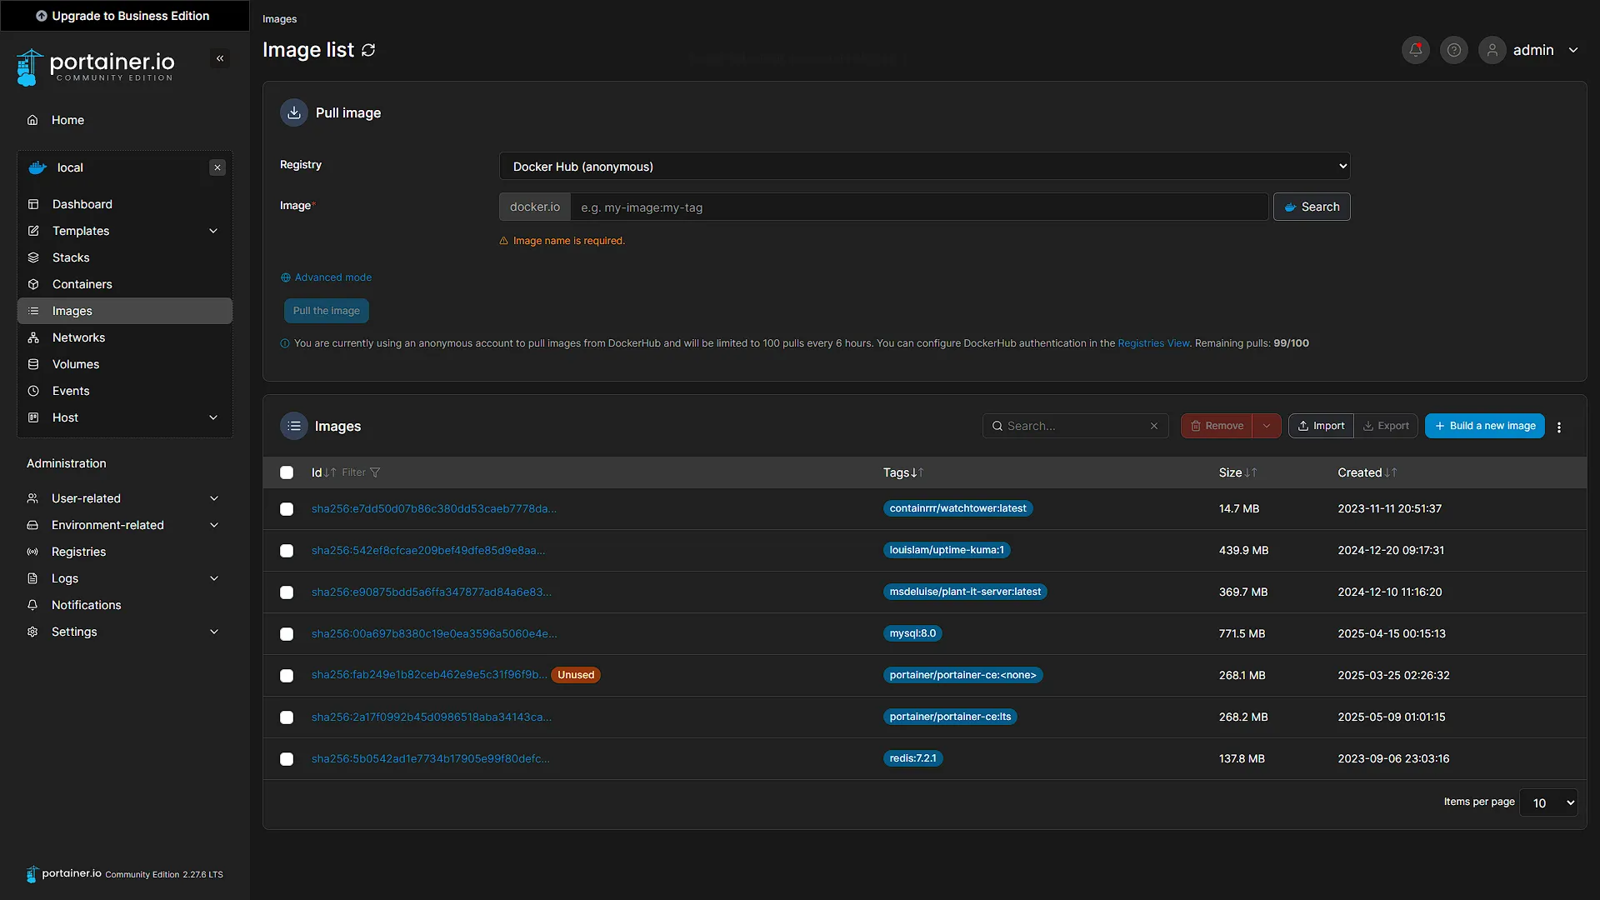Click the Search button for Docker Hub
The height and width of the screenshot is (900, 1600).
click(x=1312, y=207)
